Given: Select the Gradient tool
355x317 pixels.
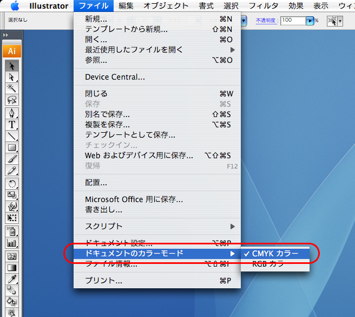Looking at the screenshot, I should click(12, 268).
